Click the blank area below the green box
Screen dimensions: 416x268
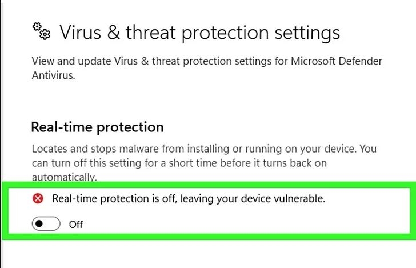[x=208, y=254]
